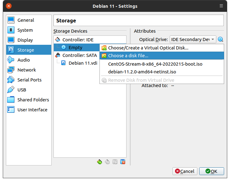The image size is (230, 181).
Task: Select the Shared Folders category
Action: (x=33, y=100)
